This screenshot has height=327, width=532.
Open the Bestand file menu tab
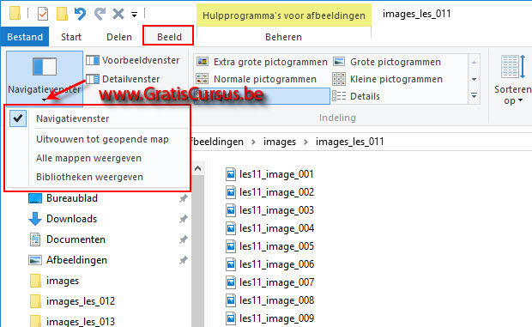pos(25,37)
